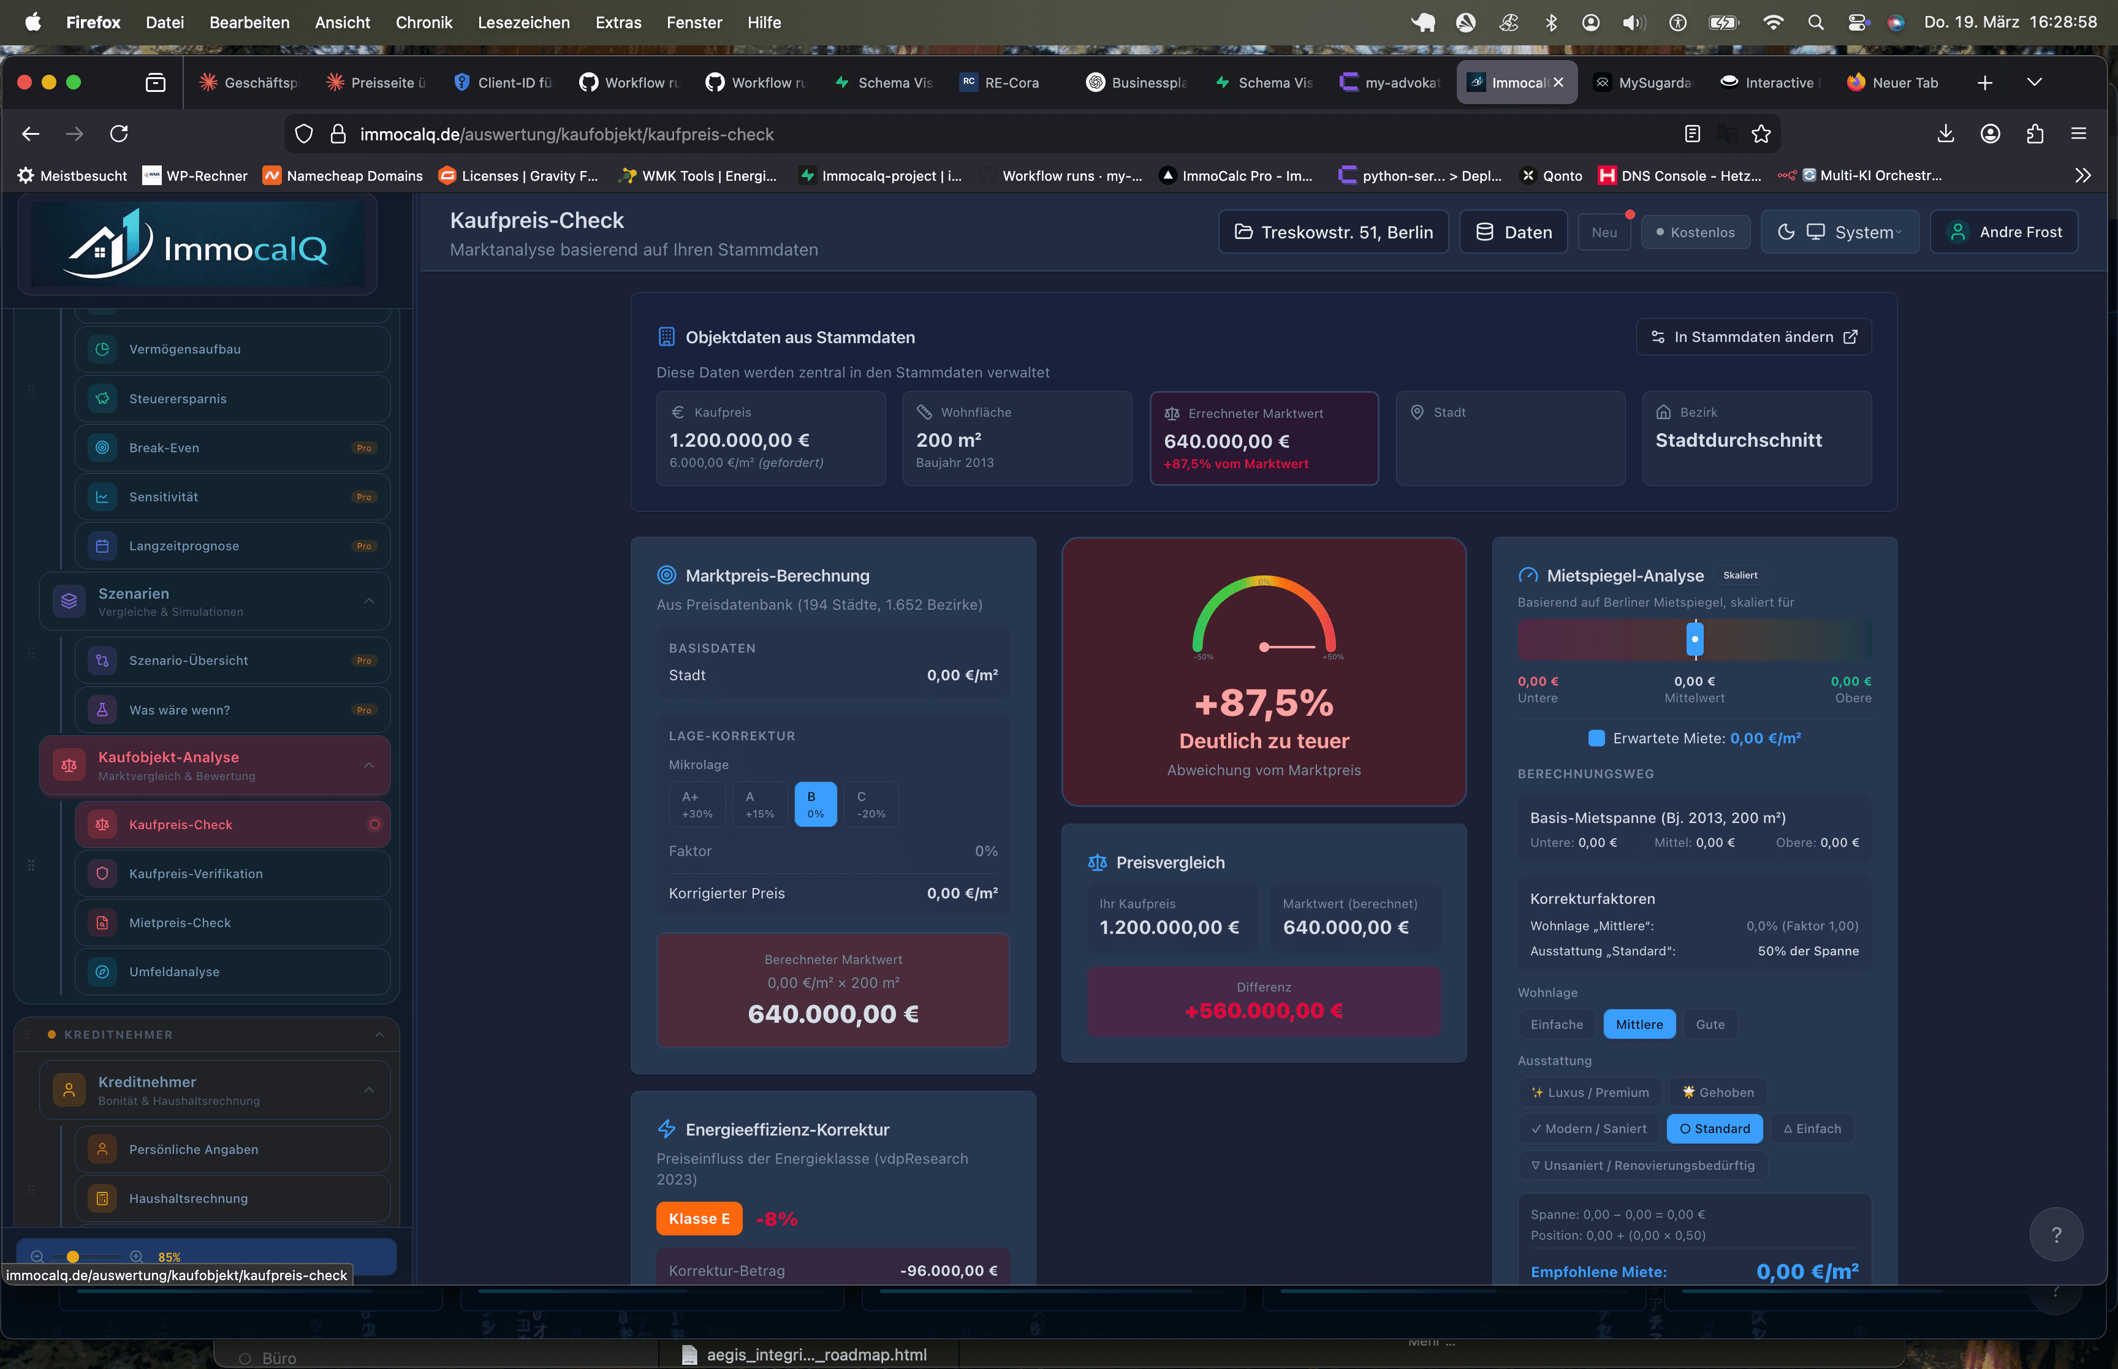Collapse the Kaufobjekt-Analyse sidebar group
2118x1369 pixels.
pyautogui.click(x=370, y=765)
